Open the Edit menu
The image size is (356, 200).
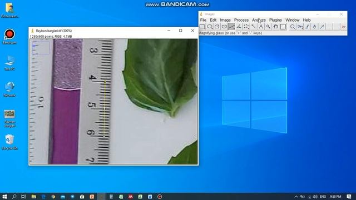point(213,20)
